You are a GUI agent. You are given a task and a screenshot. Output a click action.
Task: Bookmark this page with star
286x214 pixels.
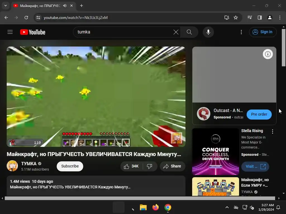pos(236,18)
